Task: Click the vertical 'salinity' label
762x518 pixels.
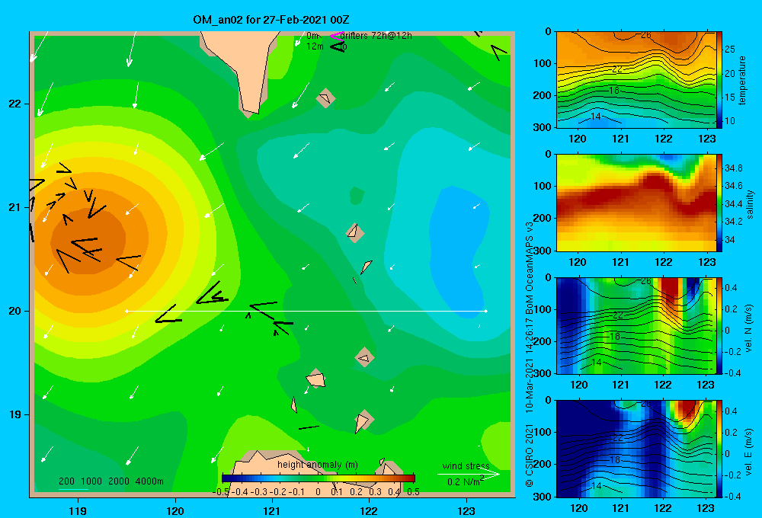Action: [x=750, y=204]
